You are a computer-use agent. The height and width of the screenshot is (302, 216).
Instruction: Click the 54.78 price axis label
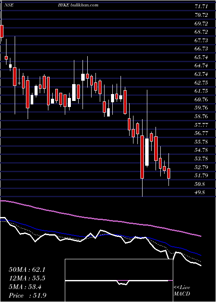pyautogui.click(x=201, y=150)
